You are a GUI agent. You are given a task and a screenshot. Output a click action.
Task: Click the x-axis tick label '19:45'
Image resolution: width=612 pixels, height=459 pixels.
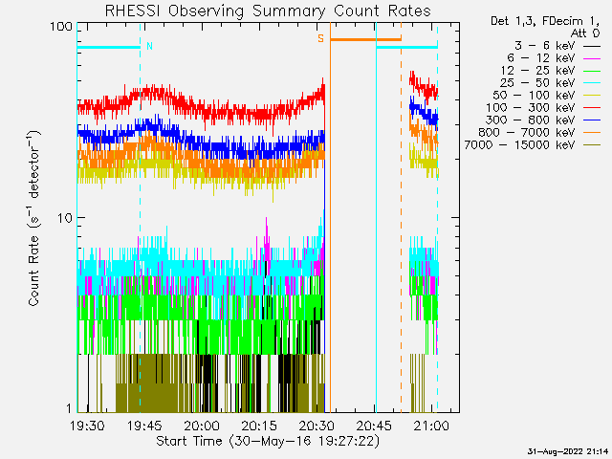point(144,426)
